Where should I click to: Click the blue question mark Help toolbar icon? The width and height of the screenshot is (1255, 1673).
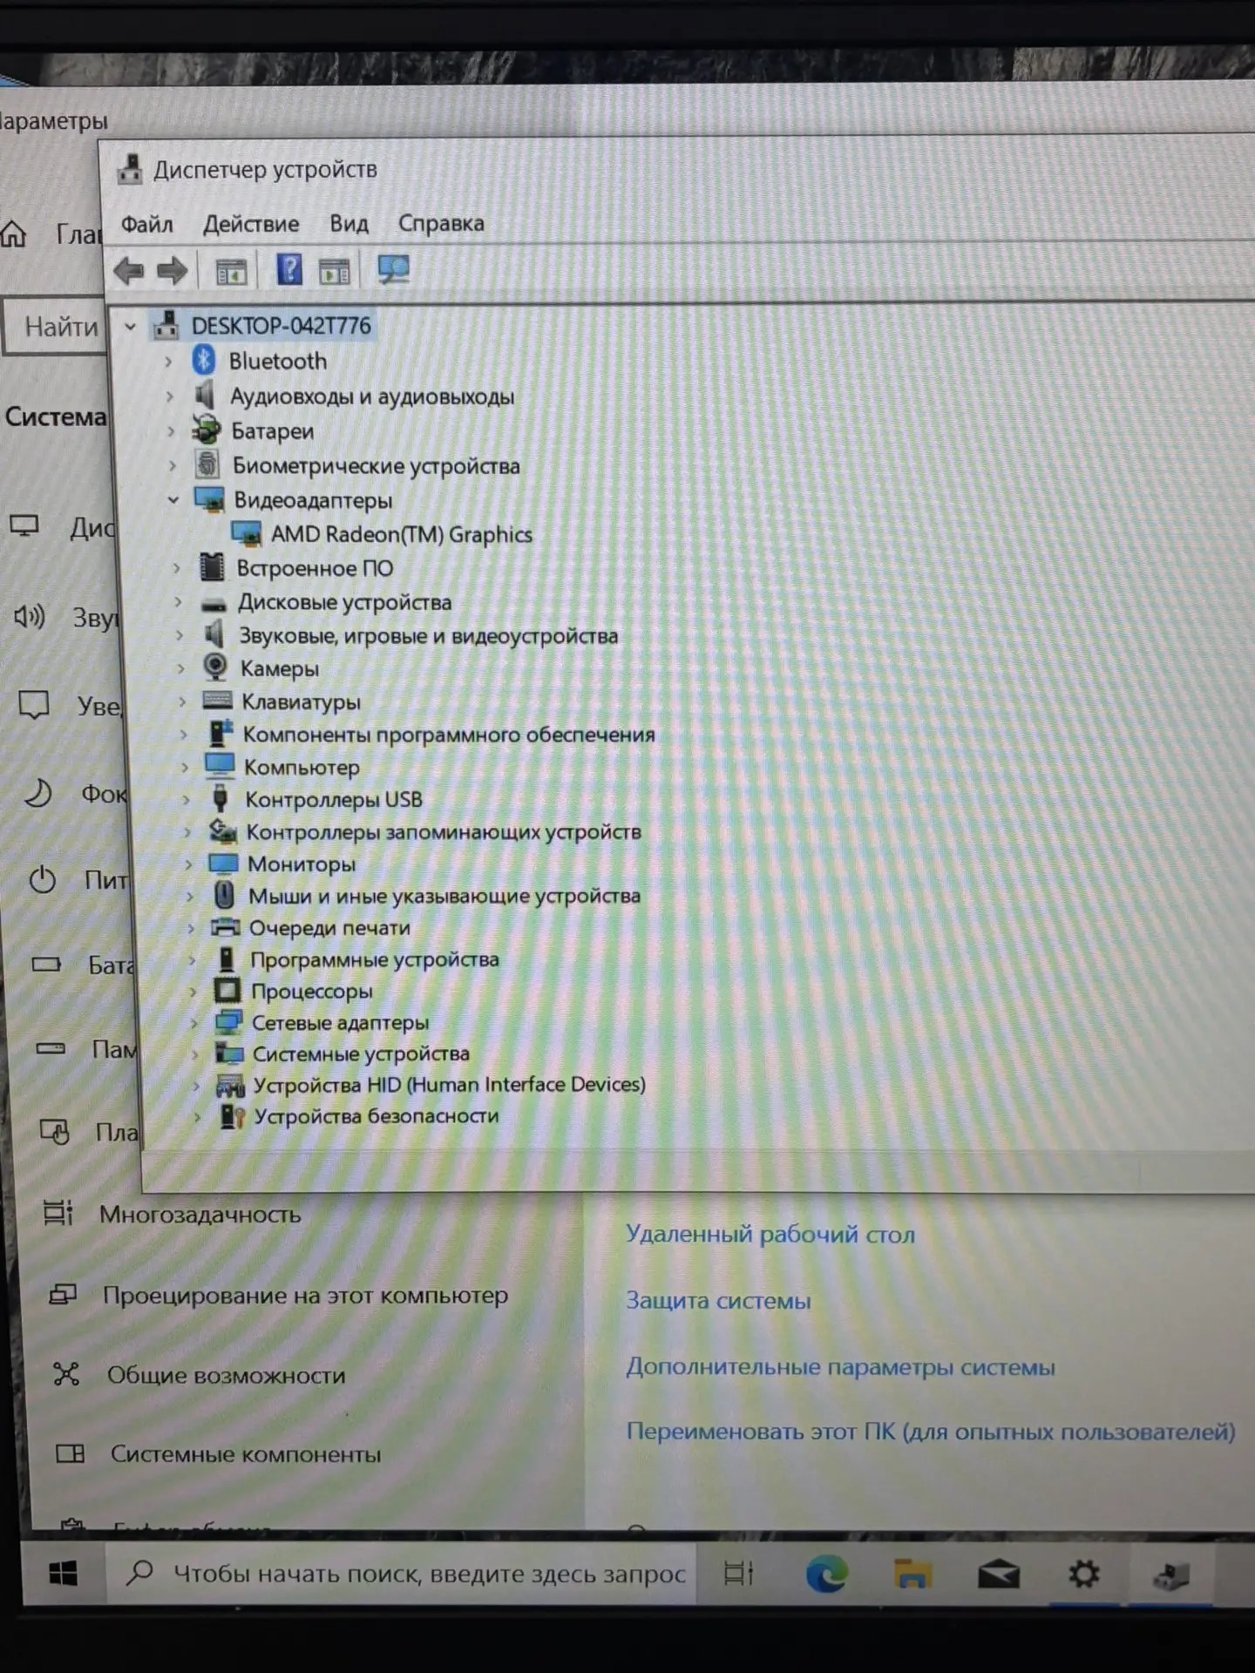(288, 270)
